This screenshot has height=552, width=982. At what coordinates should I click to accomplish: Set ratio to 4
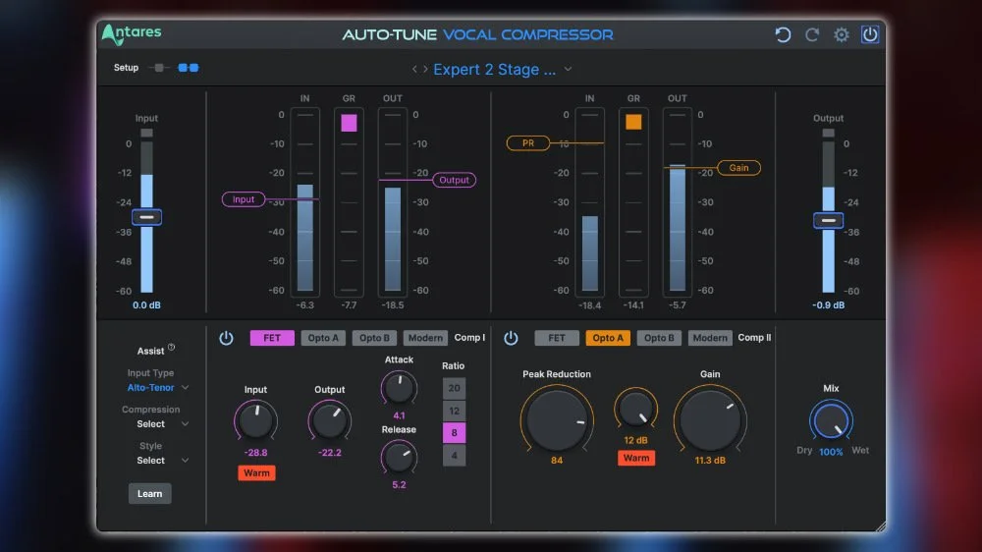click(454, 456)
